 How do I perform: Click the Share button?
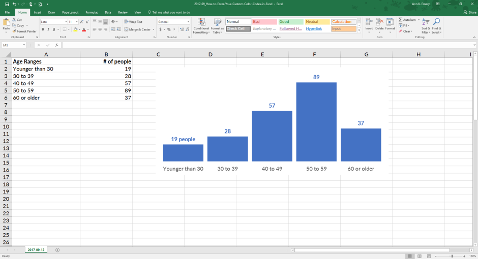(x=470, y=13)
